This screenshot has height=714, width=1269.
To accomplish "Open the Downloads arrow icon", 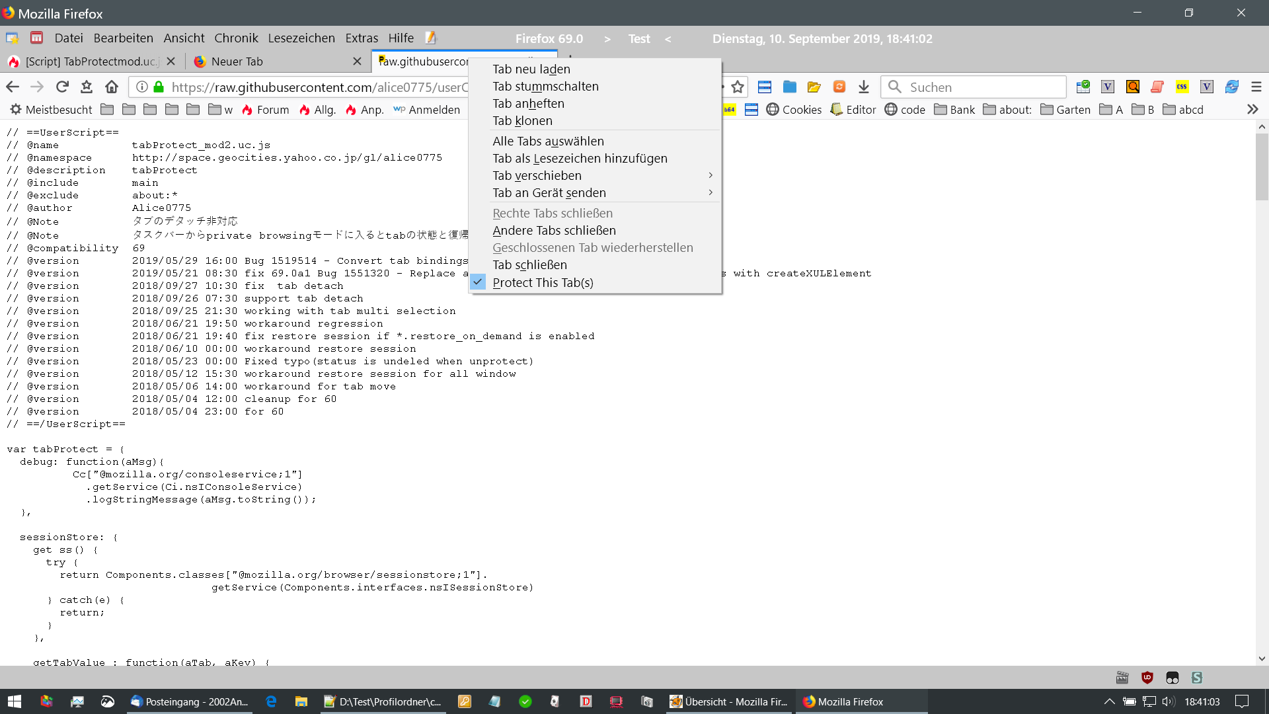I will [864, 87].
